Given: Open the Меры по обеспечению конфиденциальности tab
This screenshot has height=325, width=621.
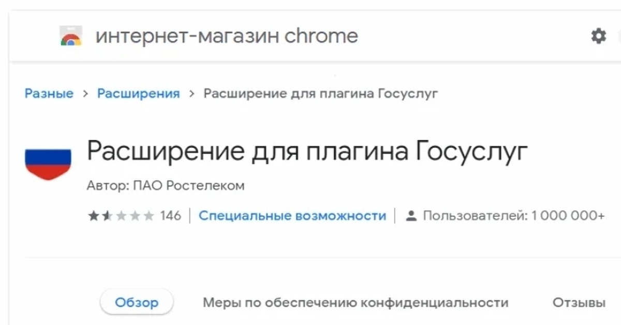Looking at the screenshot, I should (x=356, y=302).
